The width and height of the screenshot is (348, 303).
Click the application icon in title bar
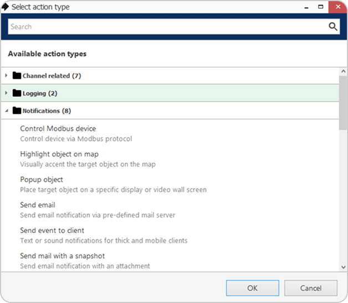pos(6,7)
